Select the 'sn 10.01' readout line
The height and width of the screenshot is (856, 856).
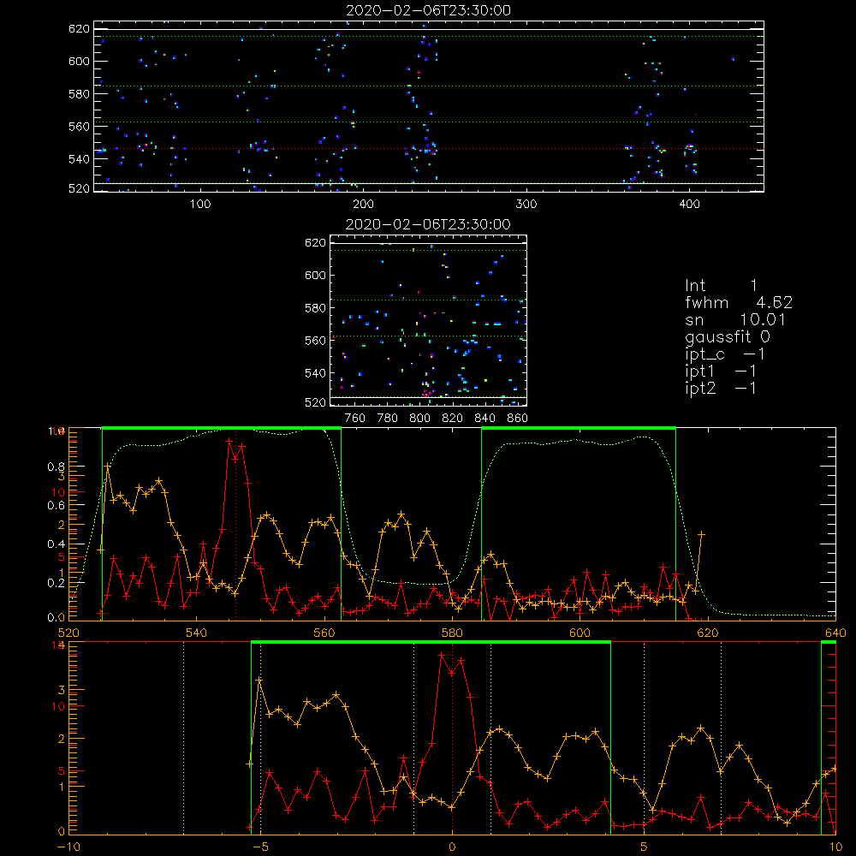735,319
